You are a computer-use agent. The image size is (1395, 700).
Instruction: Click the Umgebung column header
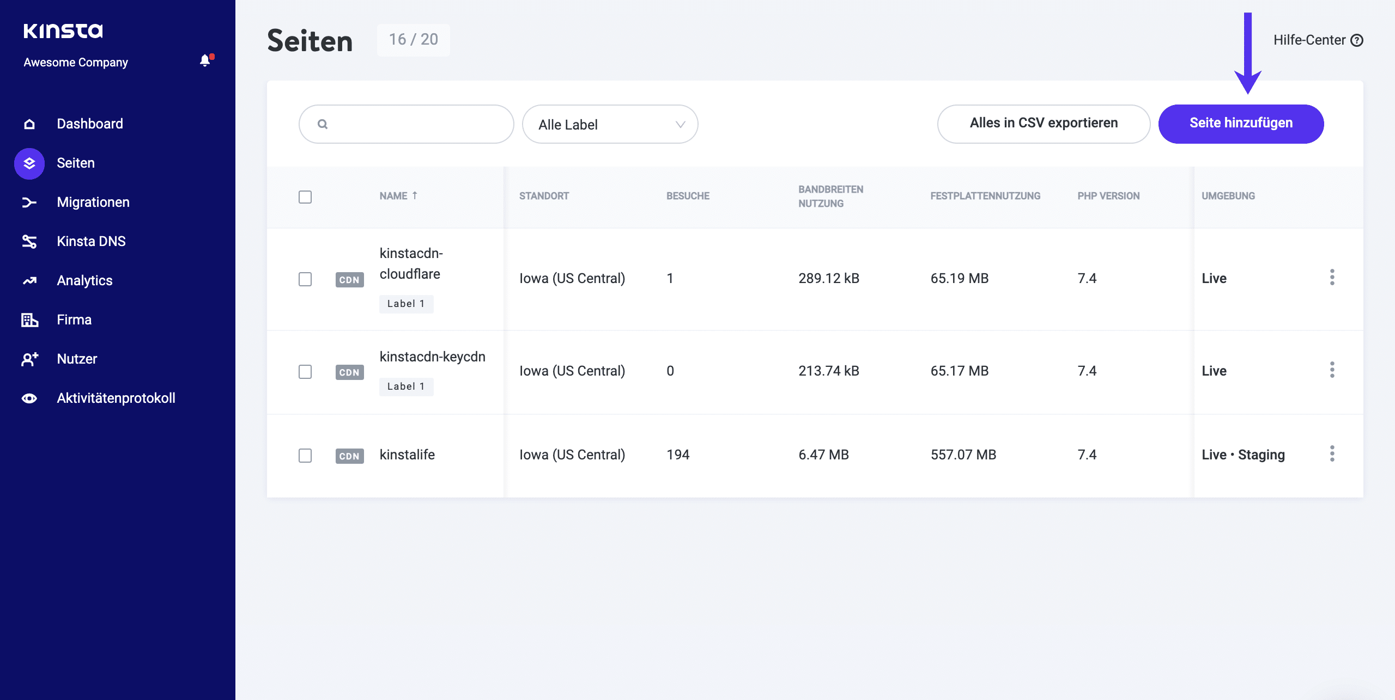point(1228,196)
